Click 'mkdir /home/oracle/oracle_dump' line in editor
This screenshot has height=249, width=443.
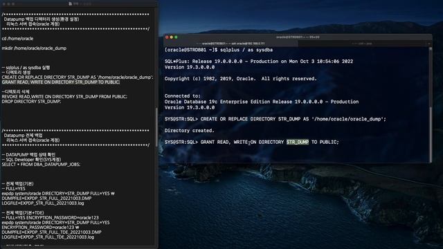pyautogui.click(x=34, y=48)
